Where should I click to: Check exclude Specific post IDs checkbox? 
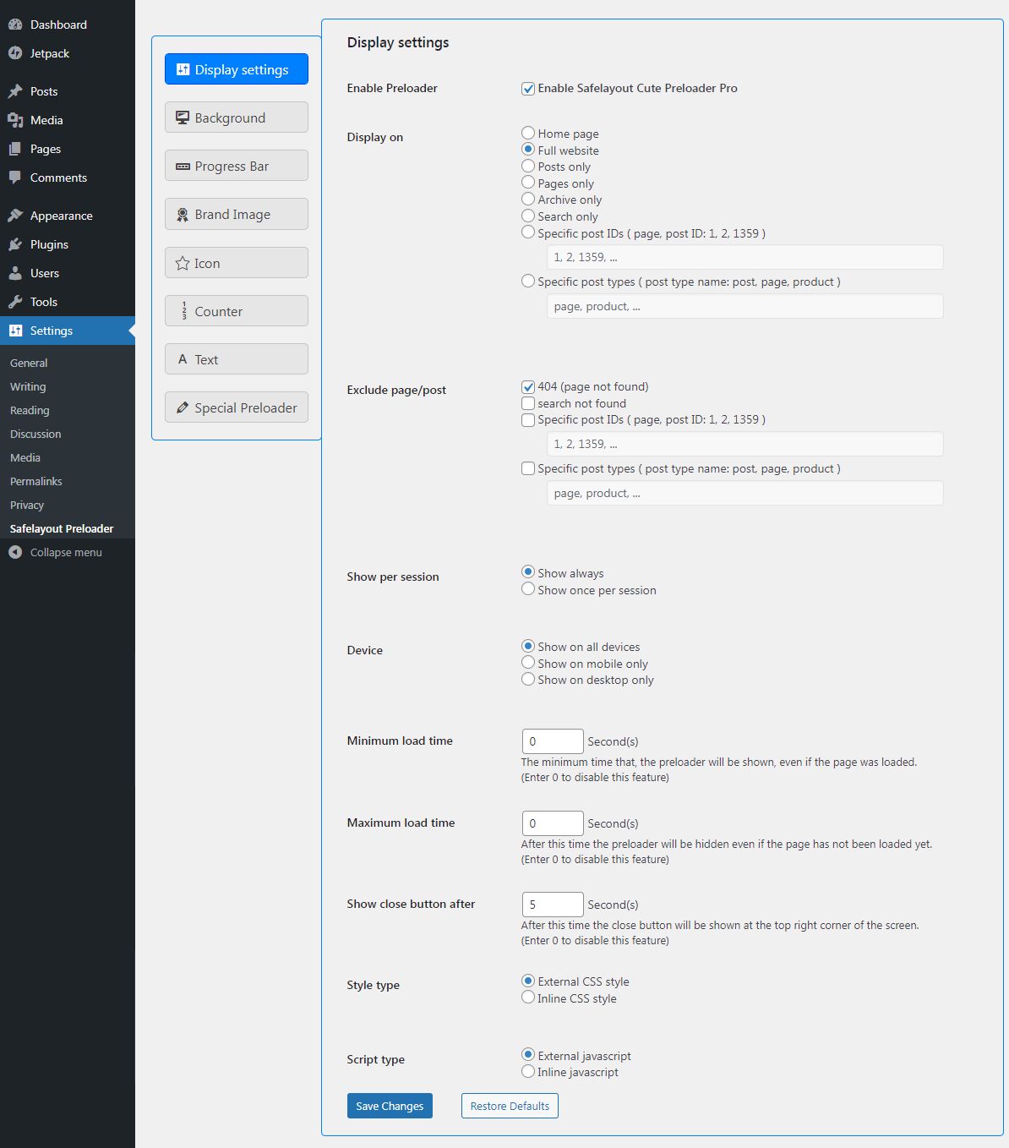(528, 420)
